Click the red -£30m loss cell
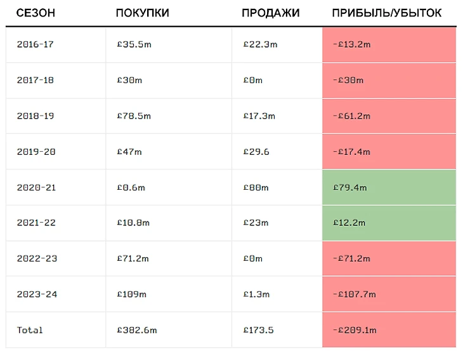 coord(389,81)
